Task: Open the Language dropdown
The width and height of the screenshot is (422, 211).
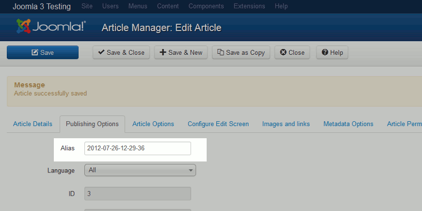Action: tap(140, 170)
